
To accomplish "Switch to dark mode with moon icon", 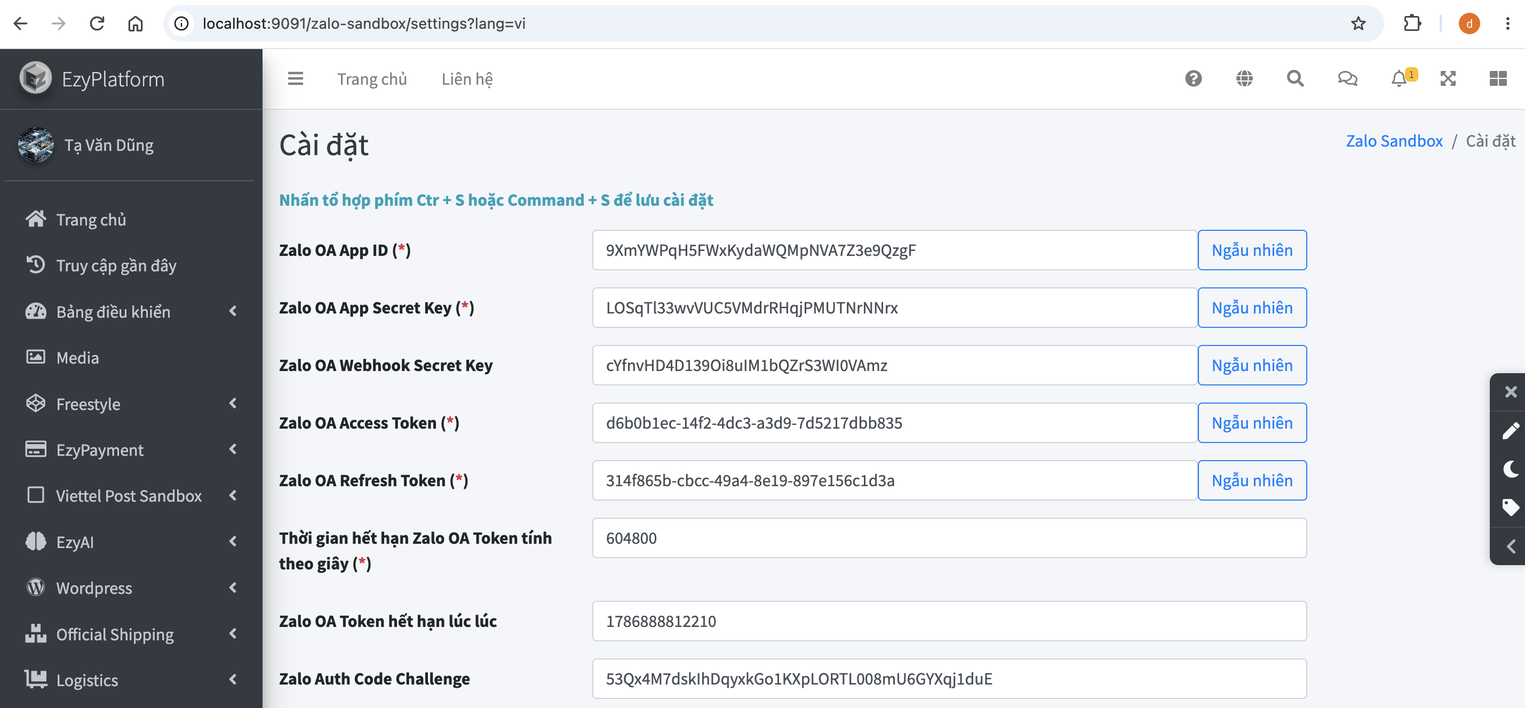I will coord(1511,469).
